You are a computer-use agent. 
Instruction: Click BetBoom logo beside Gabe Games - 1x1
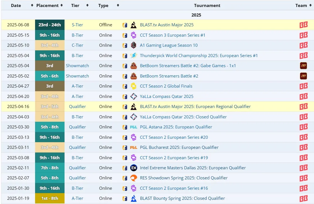tap(134, 66)
